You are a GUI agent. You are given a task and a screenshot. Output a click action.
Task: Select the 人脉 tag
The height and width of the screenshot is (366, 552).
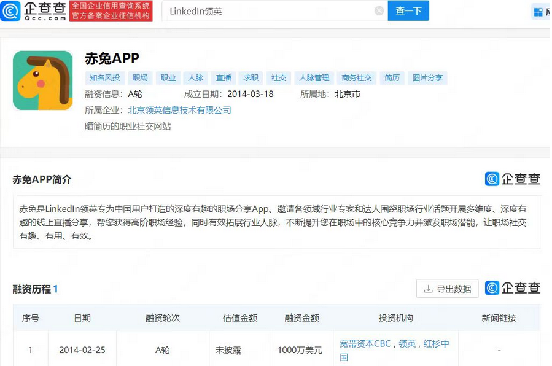(x=196, y=78)
